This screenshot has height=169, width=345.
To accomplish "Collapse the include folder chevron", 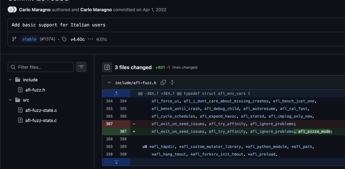I will point(10,80).
